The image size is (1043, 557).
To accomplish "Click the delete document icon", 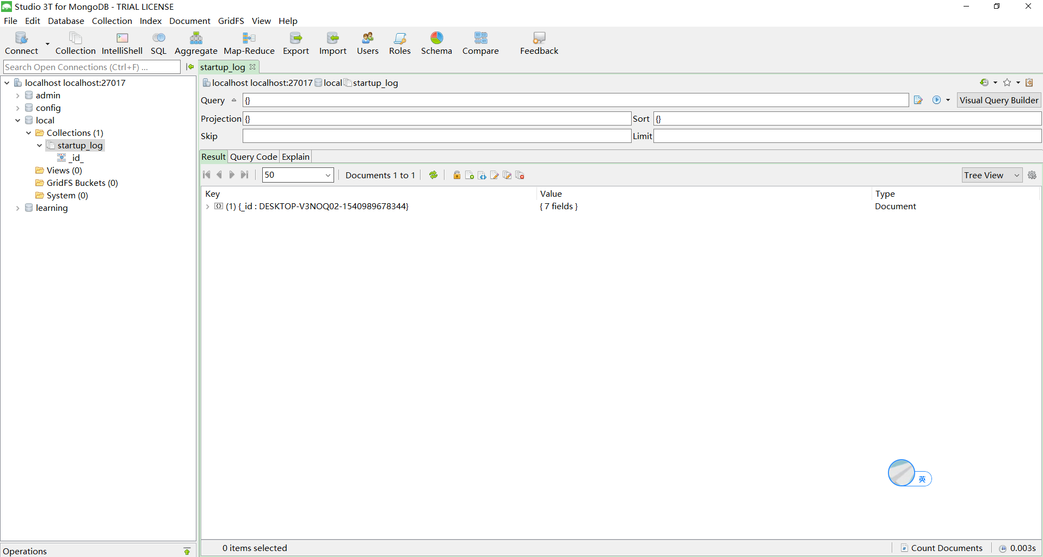I will point(520,175).
